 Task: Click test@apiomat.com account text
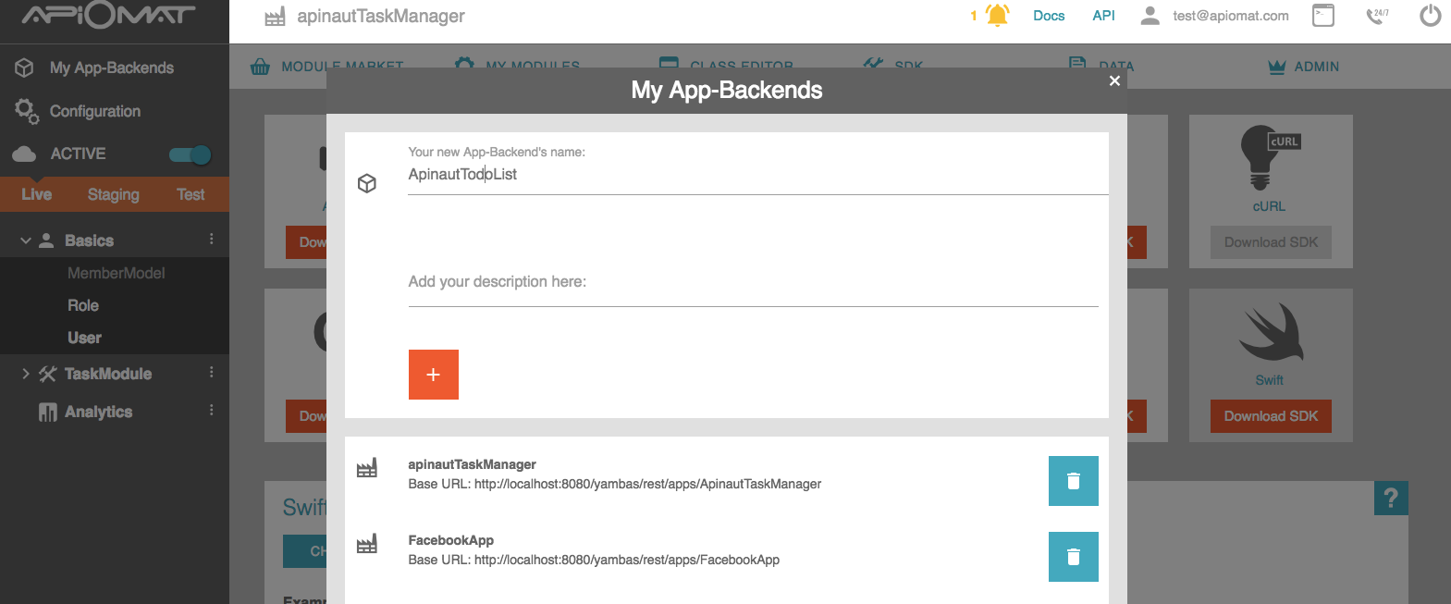pos(1231,16)
